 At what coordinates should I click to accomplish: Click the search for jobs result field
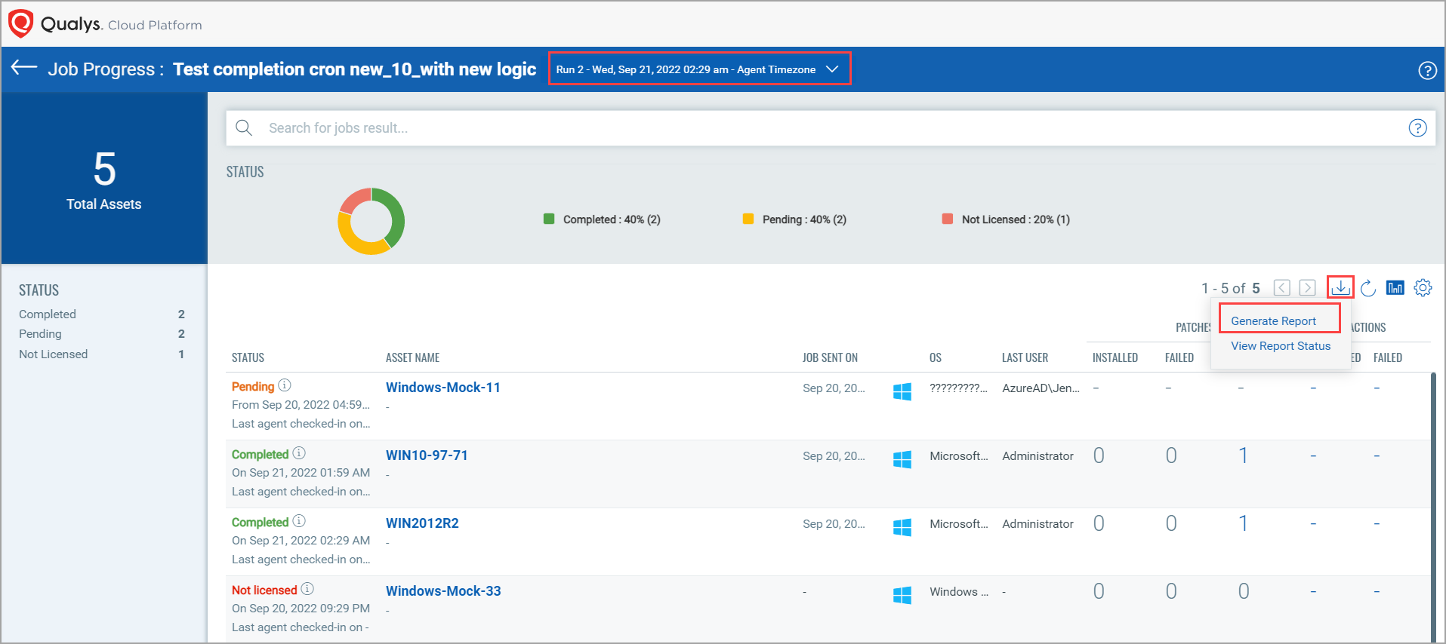pyautogui.click(x=831, y=128)
